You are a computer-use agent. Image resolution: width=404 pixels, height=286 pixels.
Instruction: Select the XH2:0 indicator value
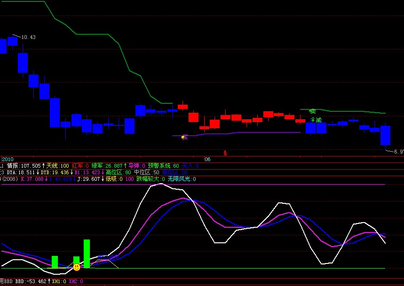76,281
